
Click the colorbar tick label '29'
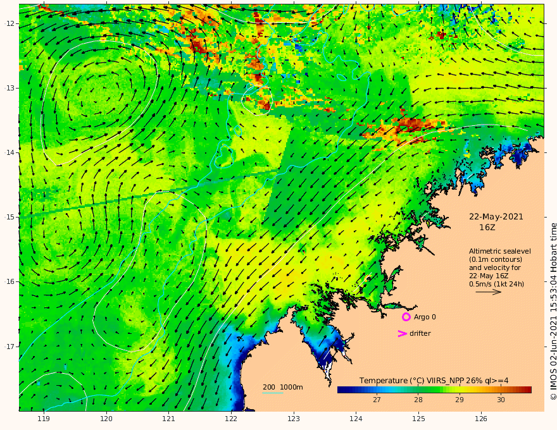[460, 400]
